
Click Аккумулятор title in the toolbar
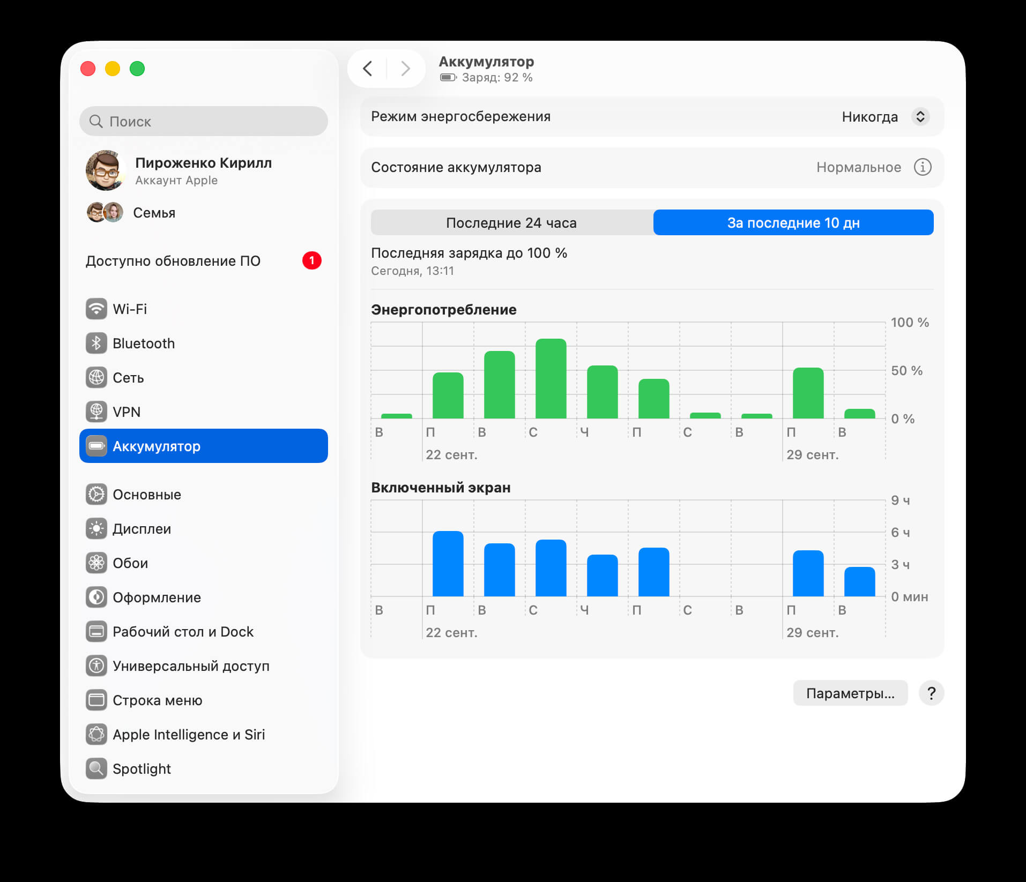(x=486, y=62)
